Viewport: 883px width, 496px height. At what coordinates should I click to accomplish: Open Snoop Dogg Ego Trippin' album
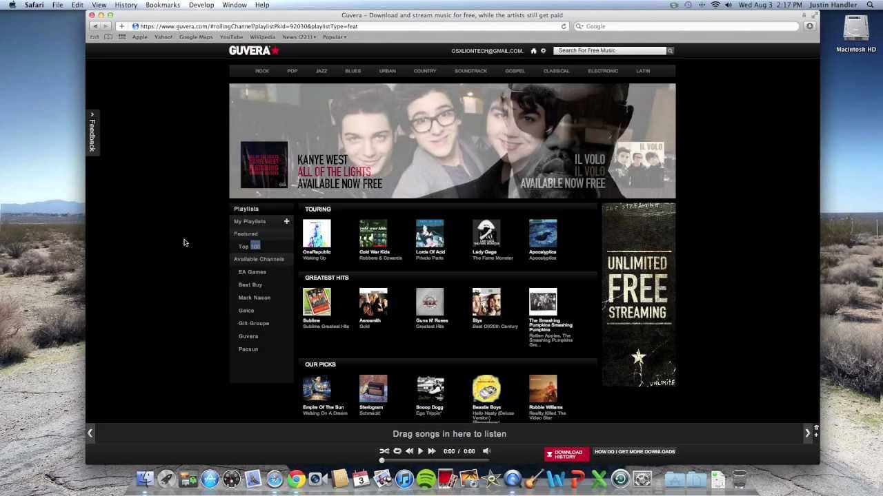[x=430, y=389]
